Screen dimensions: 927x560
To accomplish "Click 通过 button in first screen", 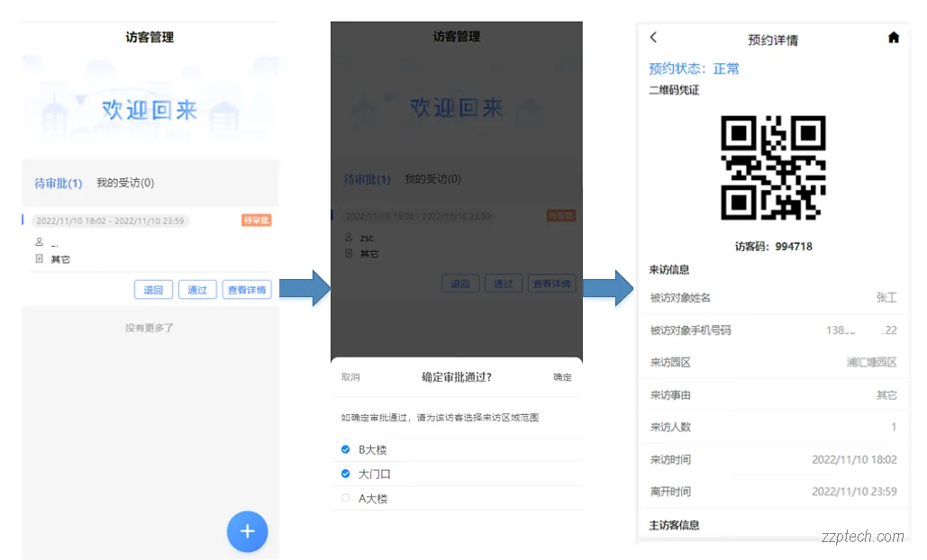I will tap(197, 289).
